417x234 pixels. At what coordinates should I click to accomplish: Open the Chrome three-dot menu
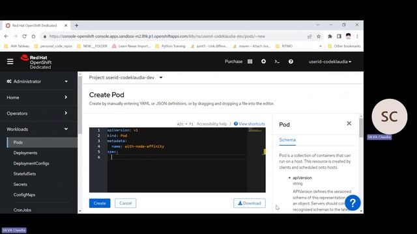(357, 36)
